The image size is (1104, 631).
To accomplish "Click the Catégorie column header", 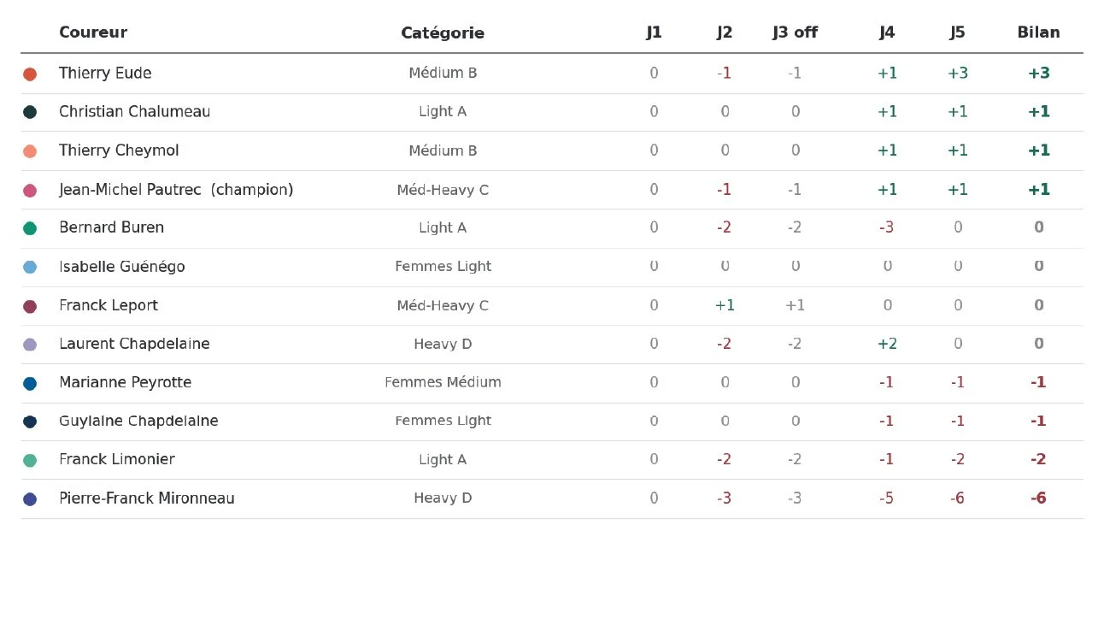I will pyautogui.click(x=443, y=33).
